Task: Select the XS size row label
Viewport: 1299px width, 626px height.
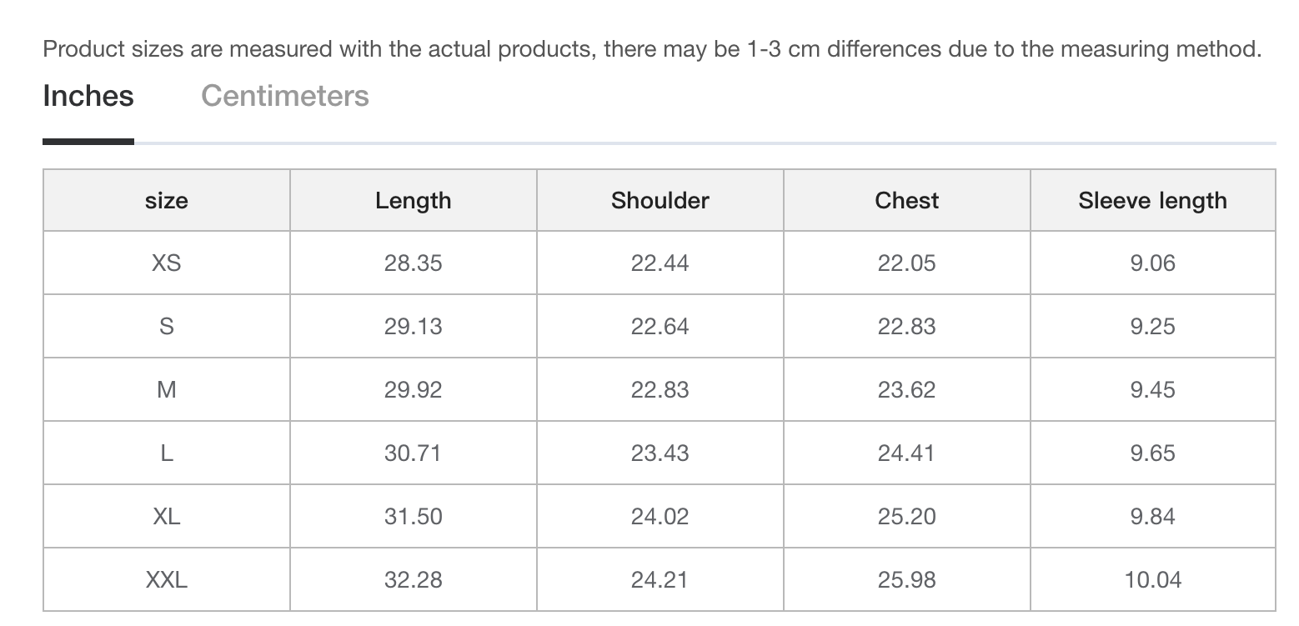Action: point(167,263)
